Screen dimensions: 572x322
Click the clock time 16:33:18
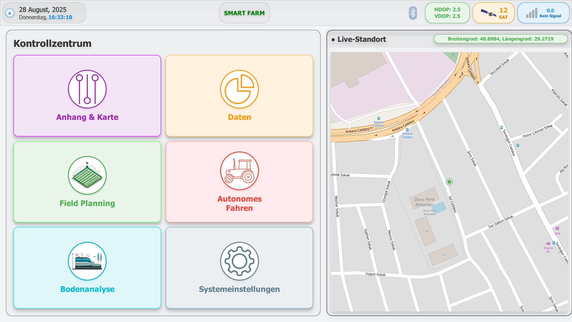60,17
